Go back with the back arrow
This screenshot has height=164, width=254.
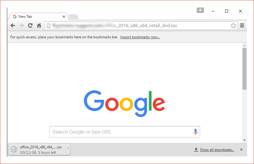pyautogui.click(x=13, y=25)
